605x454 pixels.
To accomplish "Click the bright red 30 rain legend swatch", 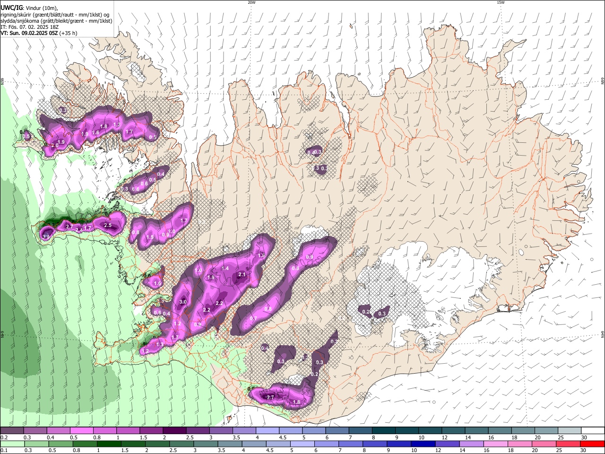I will point(593,444).
